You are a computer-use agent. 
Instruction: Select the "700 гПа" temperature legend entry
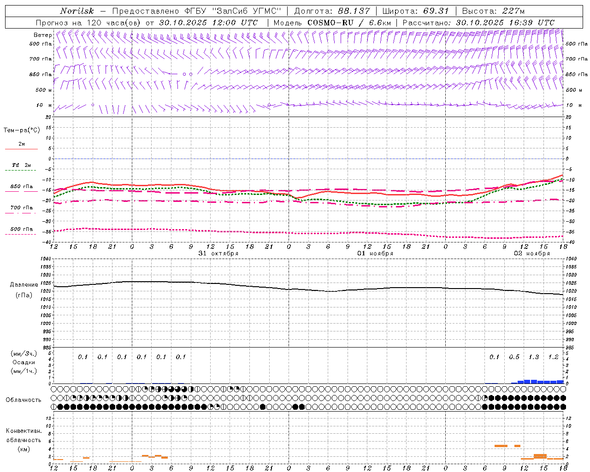22,207
